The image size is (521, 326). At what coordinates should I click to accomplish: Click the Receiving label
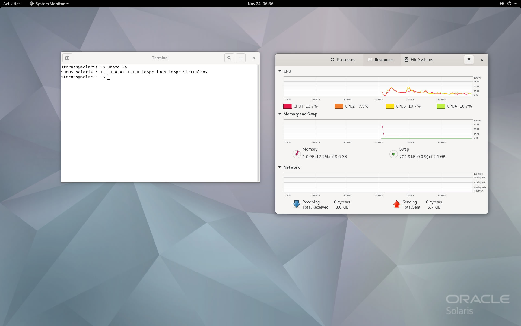311,202
